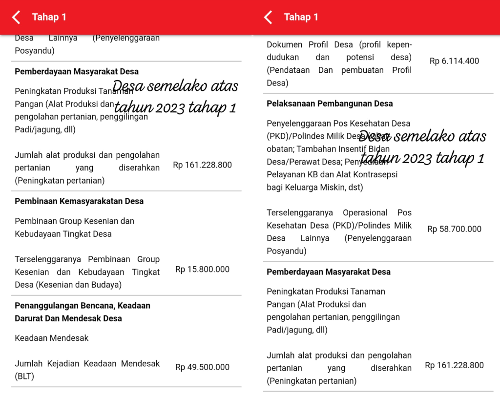Viewport: 500px width, 396px height.
Task: Tap the back arrow in the left panel
Action: click(x=16, y=18)
